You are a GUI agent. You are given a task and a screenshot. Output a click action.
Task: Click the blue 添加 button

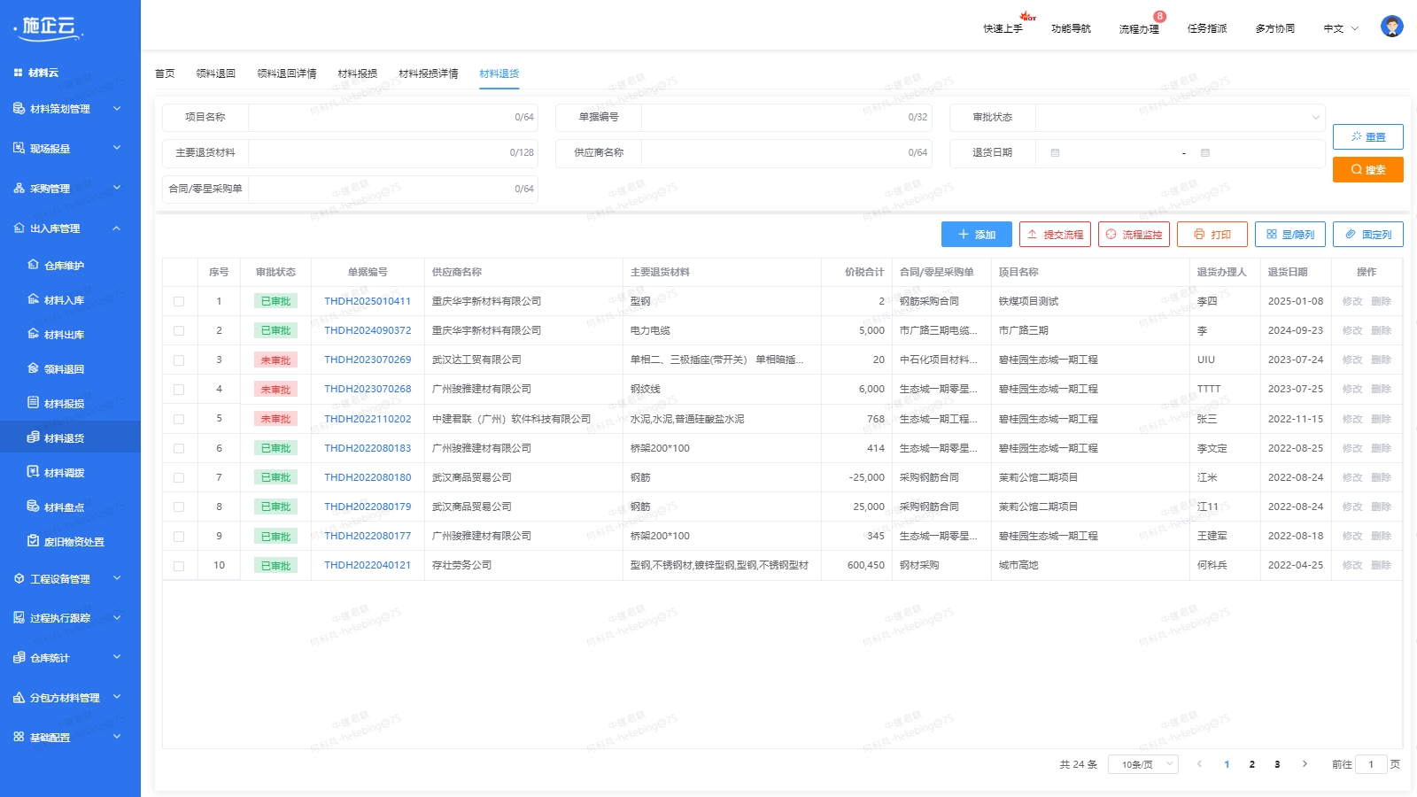[x=976, y=235]
